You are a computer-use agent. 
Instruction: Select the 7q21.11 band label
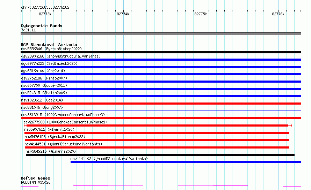coord(28,30)
